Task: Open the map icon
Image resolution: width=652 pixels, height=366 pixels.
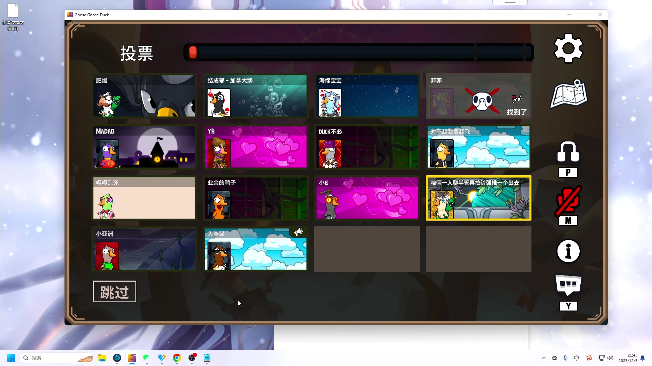Action: coord(568,94)
